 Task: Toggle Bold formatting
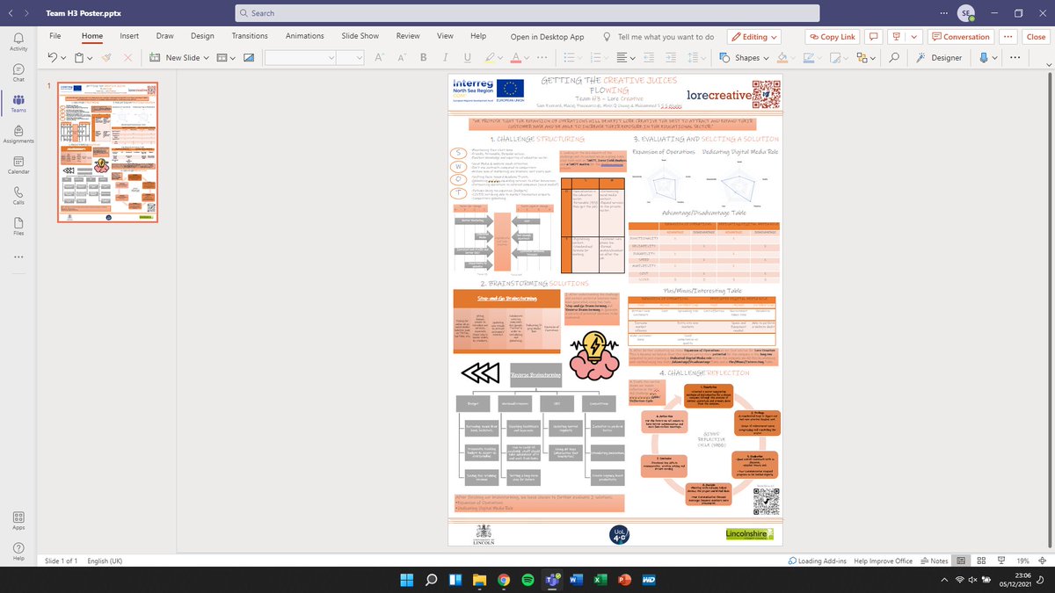coord(423,57)
